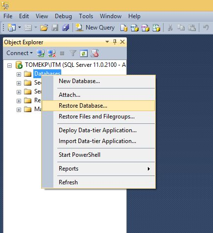Screen dimensions: 213x233
Task: Open the Reports submenu arrow
Action: [x=148, y=169]
